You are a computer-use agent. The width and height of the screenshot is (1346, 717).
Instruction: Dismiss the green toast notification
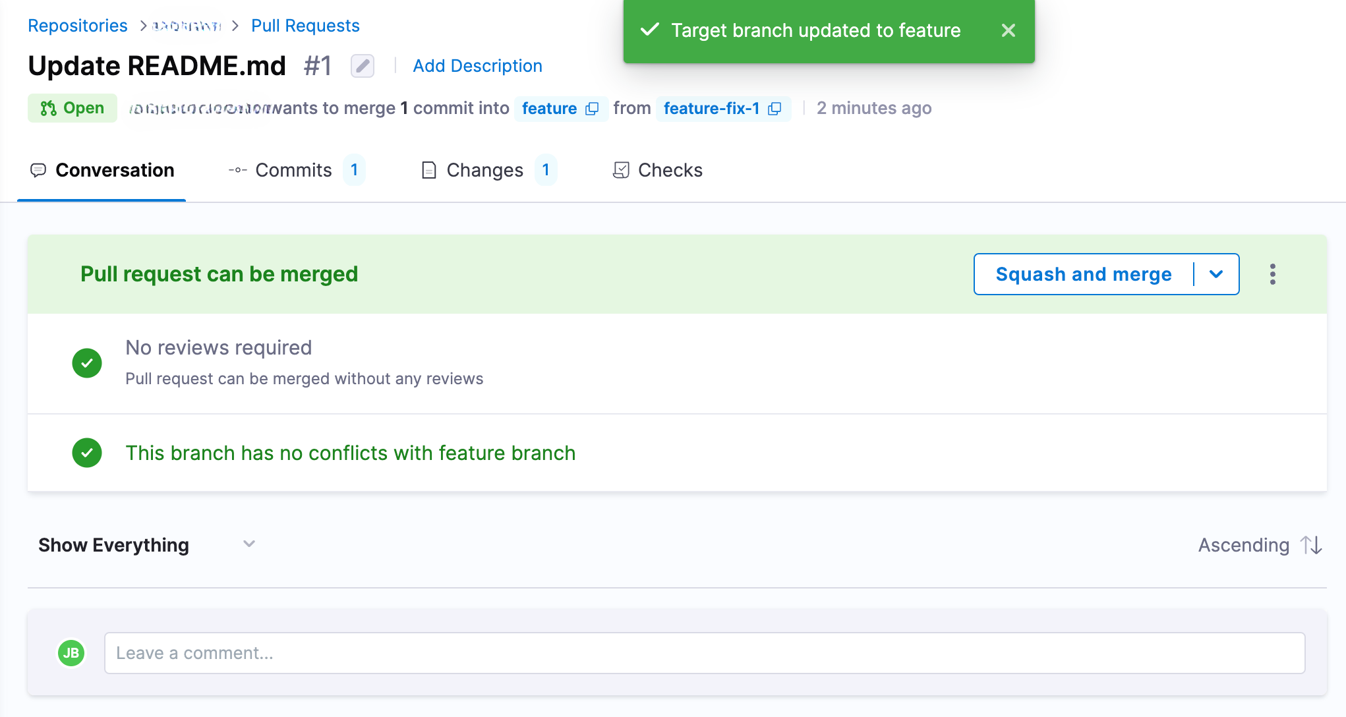pos(1008,30)
